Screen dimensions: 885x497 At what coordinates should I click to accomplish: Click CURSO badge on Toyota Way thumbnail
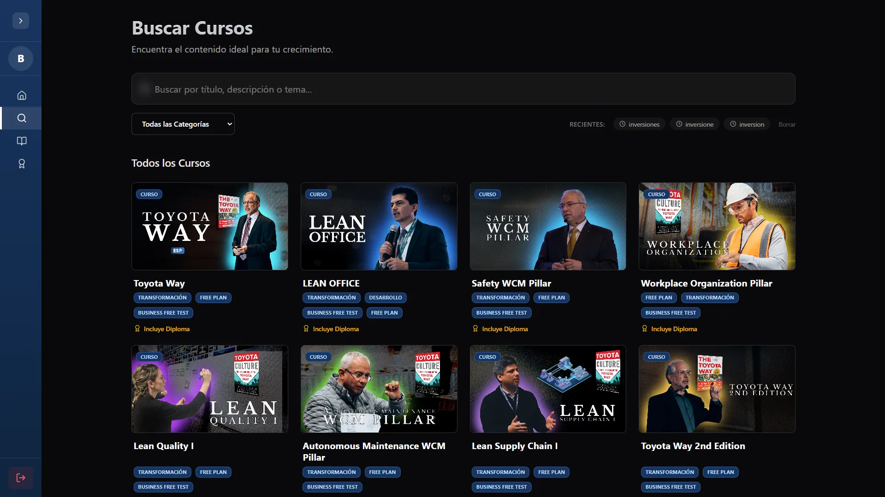pos(149,194)
